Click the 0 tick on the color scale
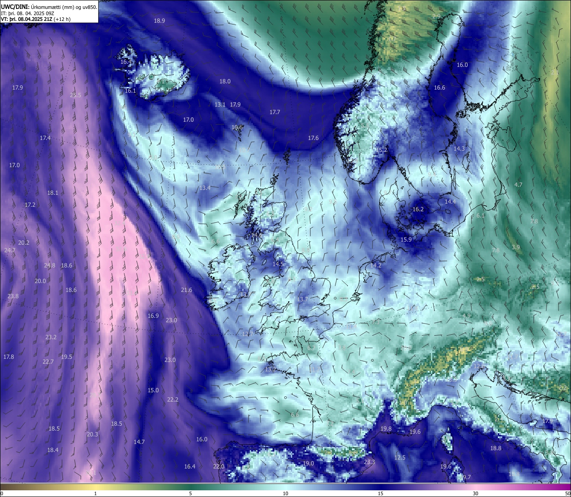 tap(1, 493)
